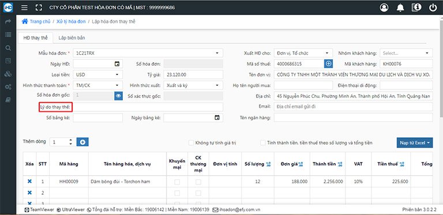Screen dimensions: 443x215
Task: Open the notifications bell
Action: (400, 7)
